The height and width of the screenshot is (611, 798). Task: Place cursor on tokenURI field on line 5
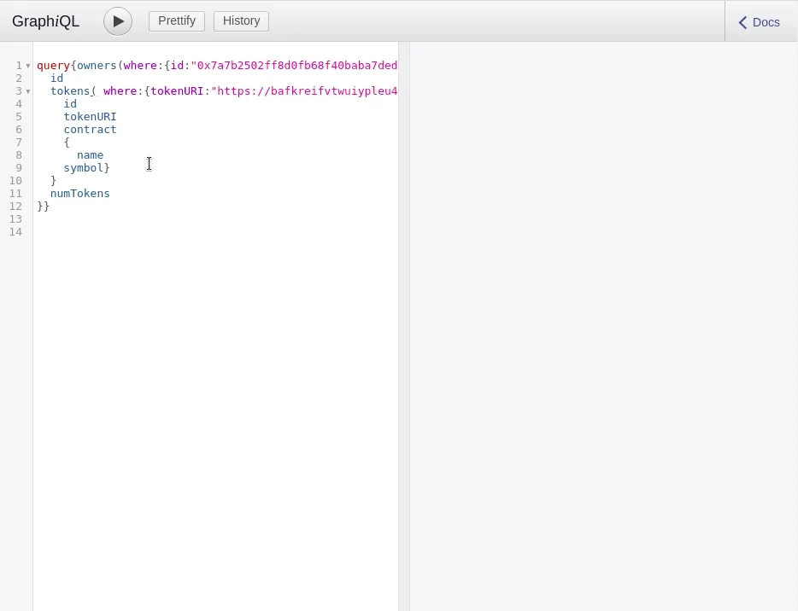(x=90, y=117)
